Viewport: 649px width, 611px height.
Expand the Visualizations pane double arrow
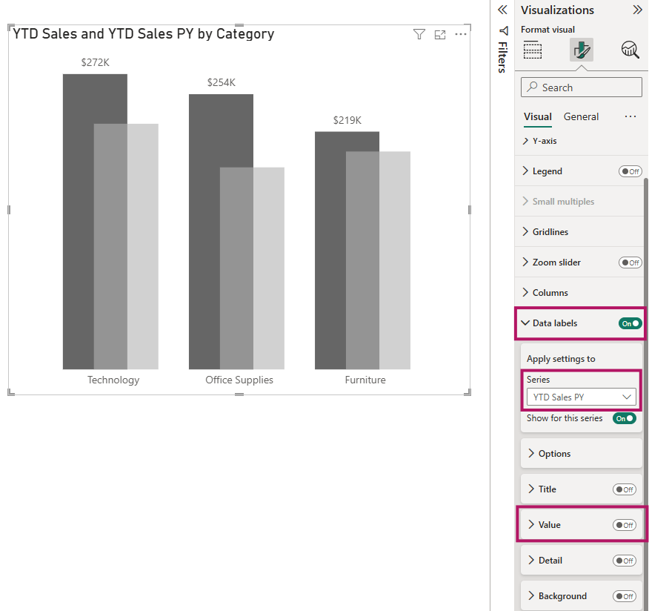point(637,10)
